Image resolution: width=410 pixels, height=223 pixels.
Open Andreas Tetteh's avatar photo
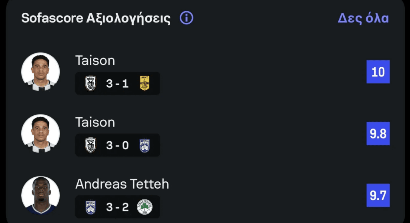click(x=40, y=195)
